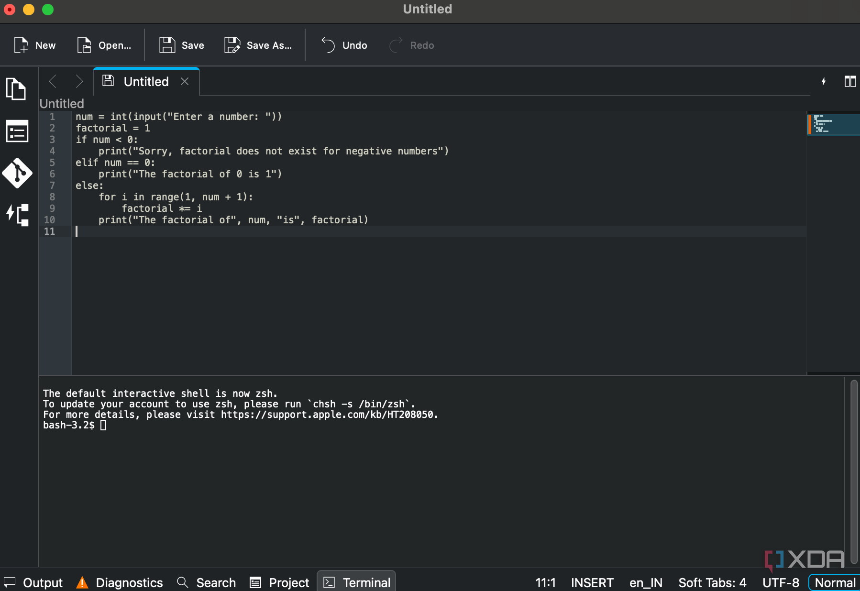Click the Untitled breadcrumb label
Screen dimensions: 860x591
[62, 104]
